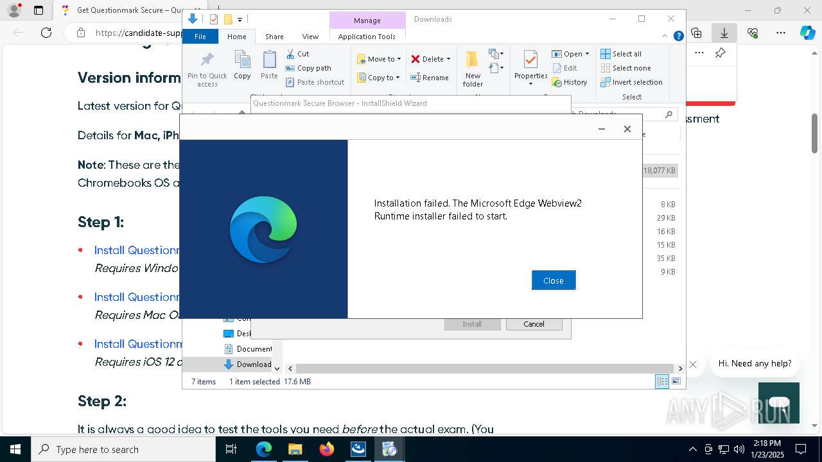This screenshot has height=462, width=822.
Task: Open Firefox from the taskbar
Action: [x=327, y=449]
